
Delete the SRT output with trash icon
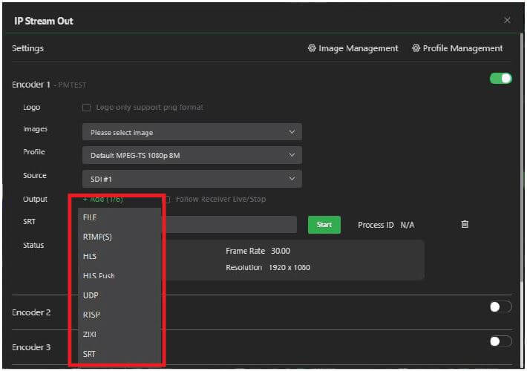coord(465,225)
